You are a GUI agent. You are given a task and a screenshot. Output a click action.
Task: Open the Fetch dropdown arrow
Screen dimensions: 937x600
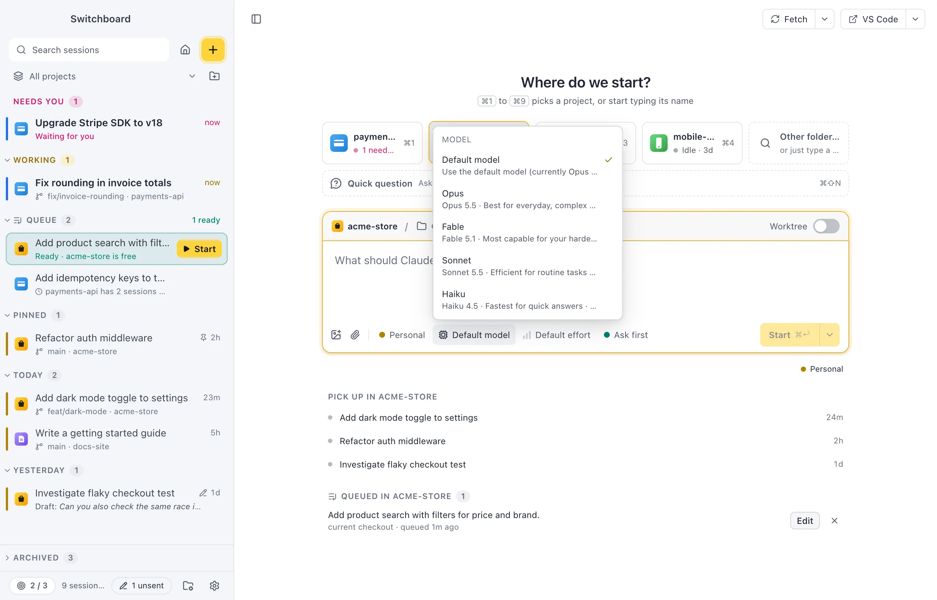824,19
